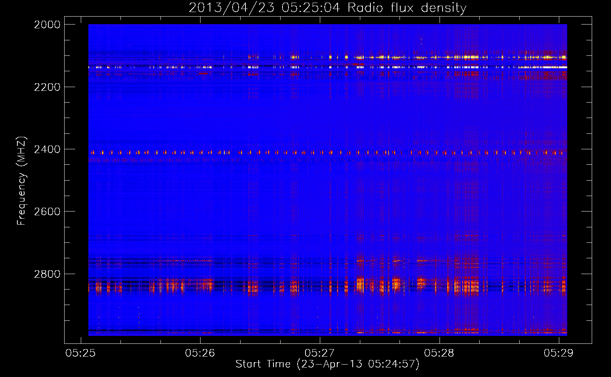Click the 05:26 time tick label
Screen dimensions: 611x377
coord(200,353)
